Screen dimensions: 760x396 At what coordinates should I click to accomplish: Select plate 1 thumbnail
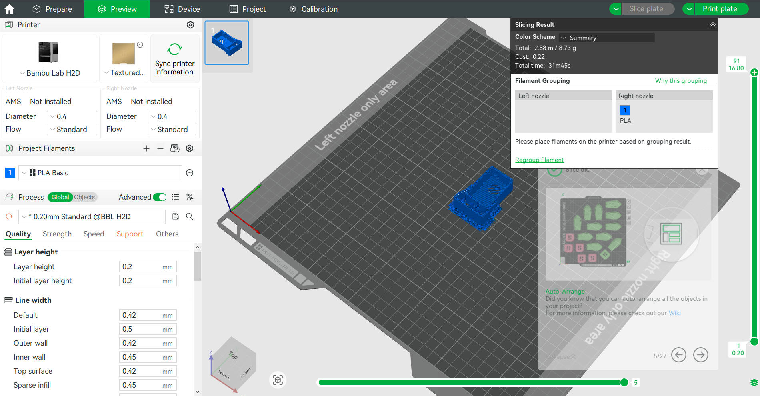click(227, 43)
